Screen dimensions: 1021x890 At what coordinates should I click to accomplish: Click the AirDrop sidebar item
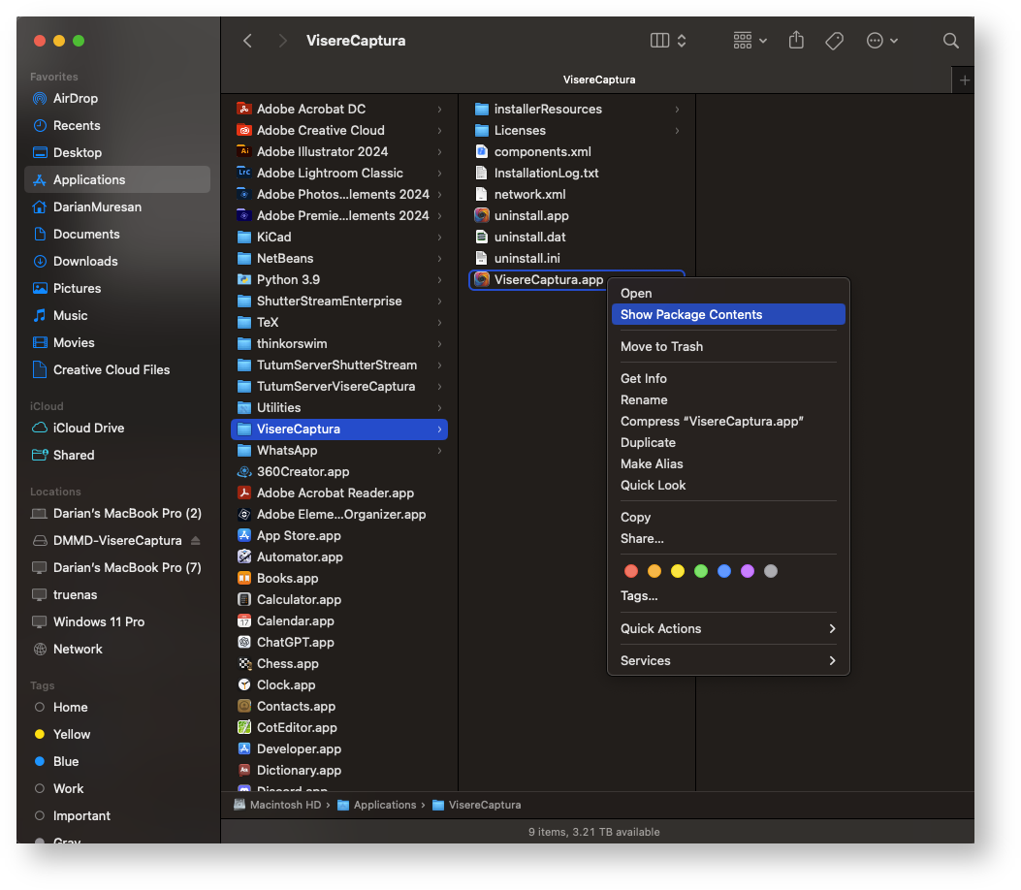pos(75,99)
